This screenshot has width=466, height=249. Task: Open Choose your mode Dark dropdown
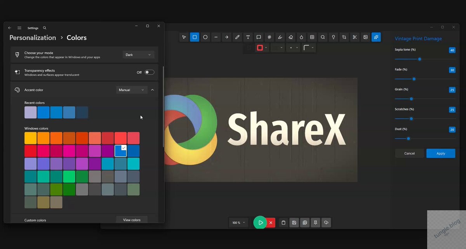click(138, 55)
